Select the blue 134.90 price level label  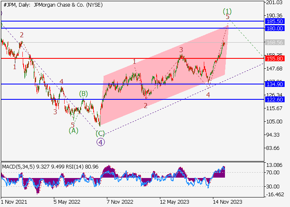click(275, 84)
